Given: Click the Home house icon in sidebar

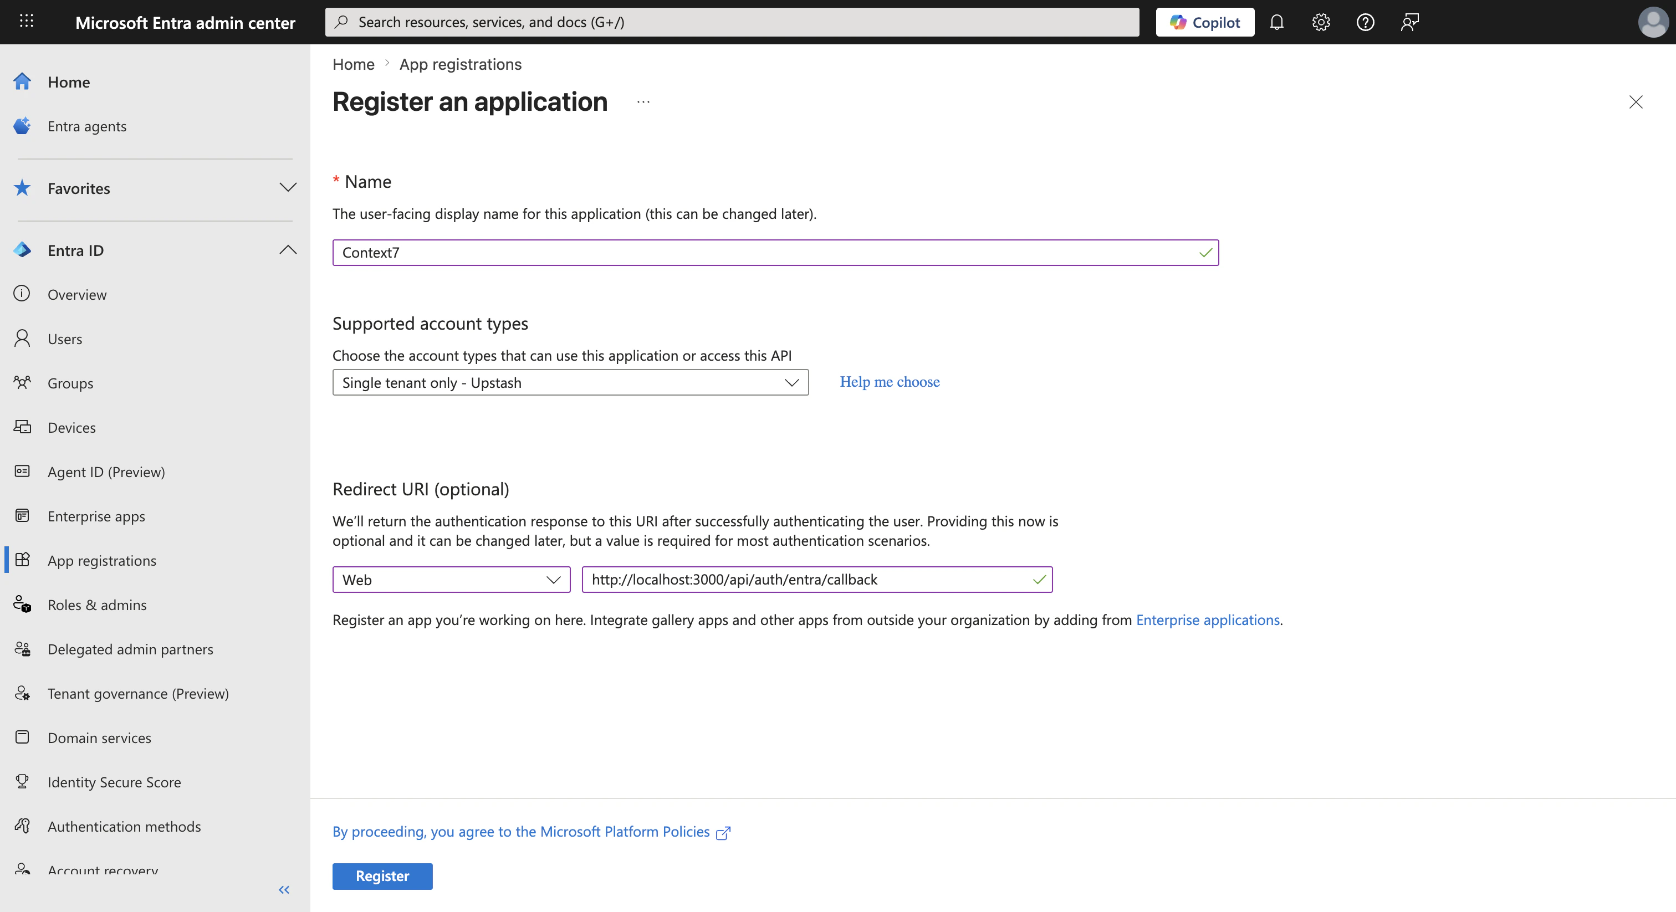Looking at the screenshot, I should [x=22, y=81].
